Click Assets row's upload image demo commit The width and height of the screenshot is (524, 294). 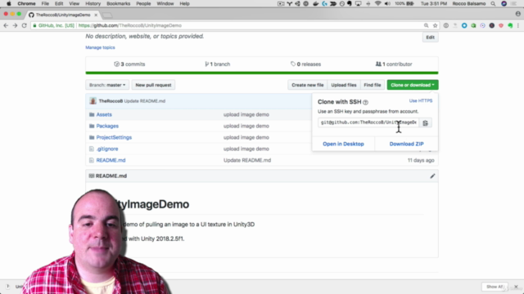point(246,114)
